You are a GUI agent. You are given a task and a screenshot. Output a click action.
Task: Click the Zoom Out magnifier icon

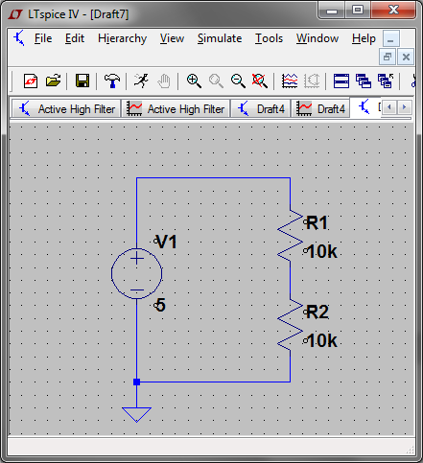tap(238, 81)
